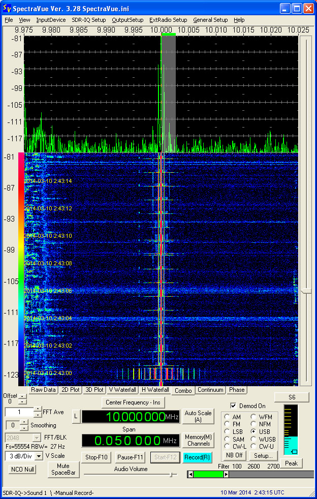This screenshot has height=499, width=317.
Task: Click the 0.050000 MHz span display
Action: coord(131,441)
